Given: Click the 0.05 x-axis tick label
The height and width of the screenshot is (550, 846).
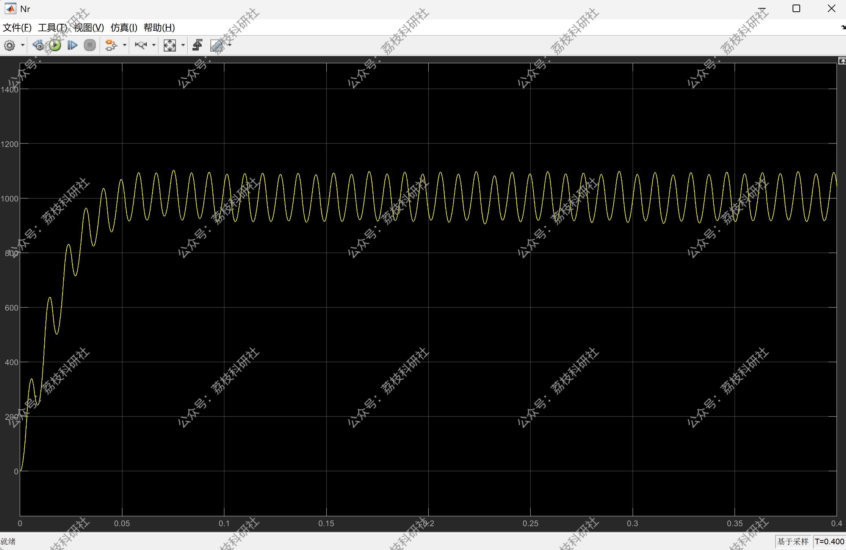Looking at the screenshot, I should coord(122,523).
